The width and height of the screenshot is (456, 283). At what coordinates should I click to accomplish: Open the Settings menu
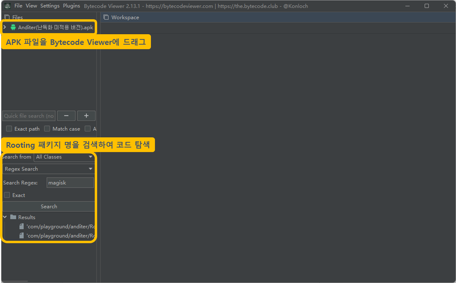50,6
